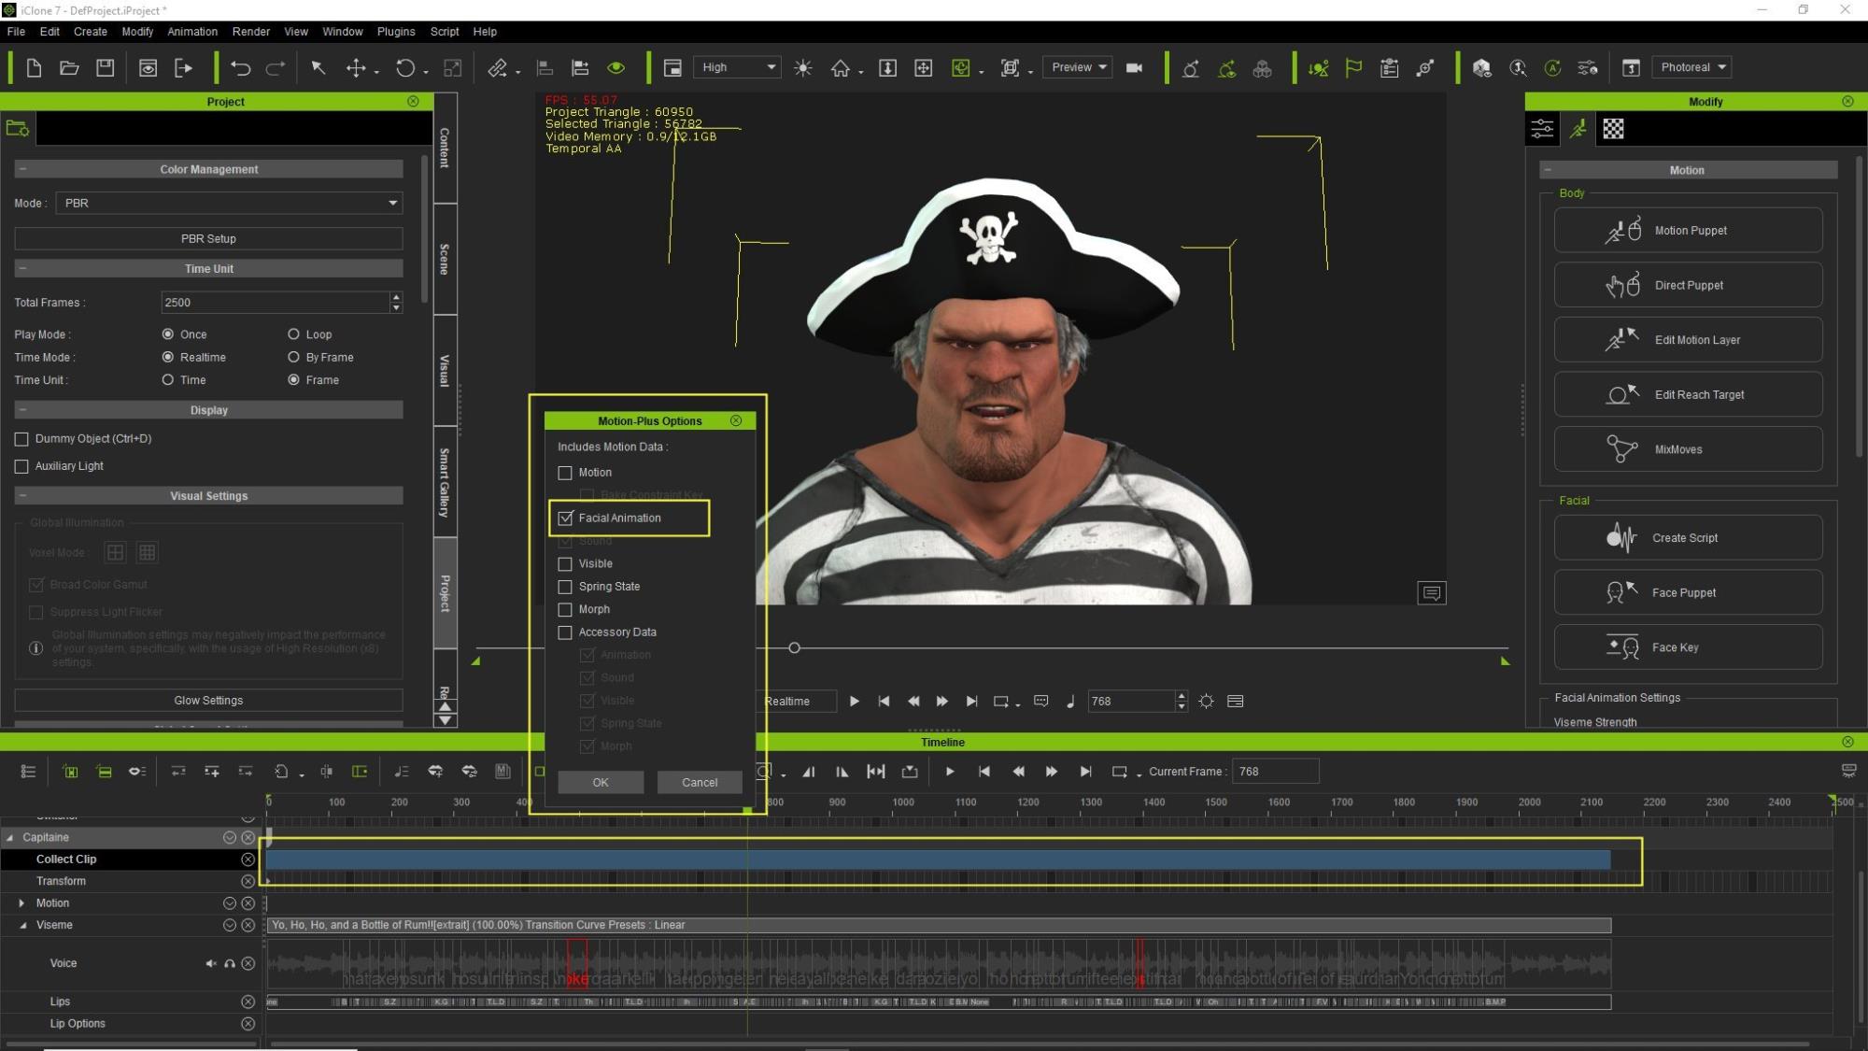1868x1051 pixels.
Task: Click the checkerboard material tab icon
Action: (1613, 129)
